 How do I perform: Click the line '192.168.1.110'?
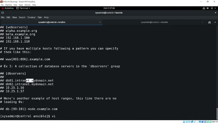pyautogui.click(x=18, y=41)
